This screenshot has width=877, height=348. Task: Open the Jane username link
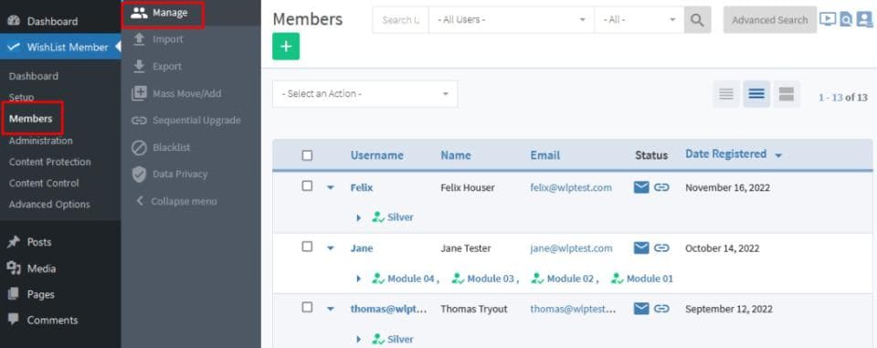coord(362,248)
